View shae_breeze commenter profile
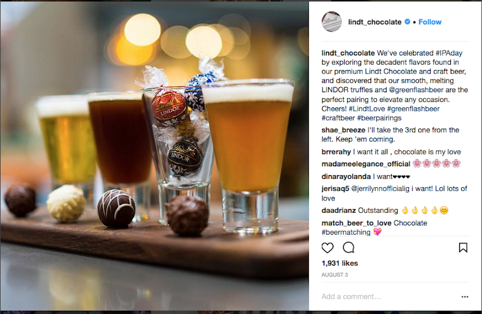This screenshot has height=314, width=482. coord(344,130)
